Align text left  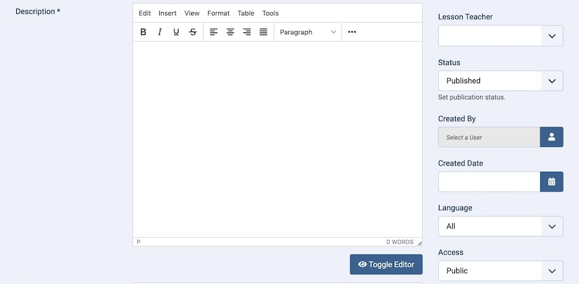214,32
